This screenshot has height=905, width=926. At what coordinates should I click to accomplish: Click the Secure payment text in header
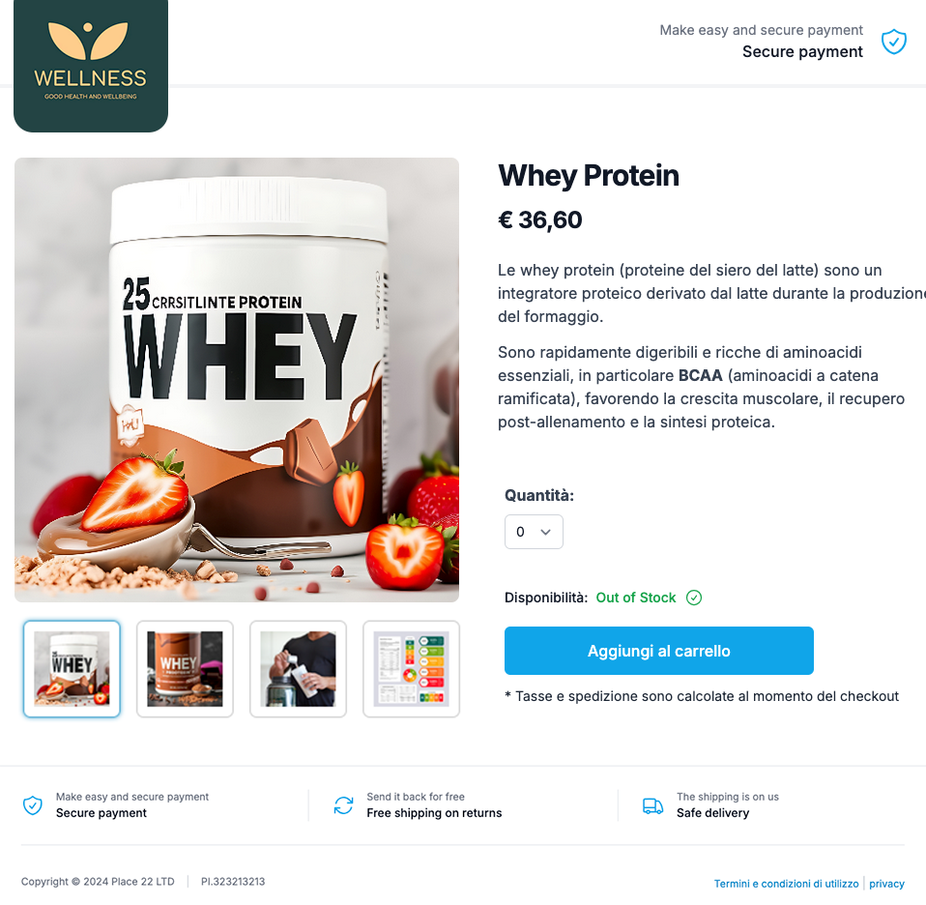[802, 52]
